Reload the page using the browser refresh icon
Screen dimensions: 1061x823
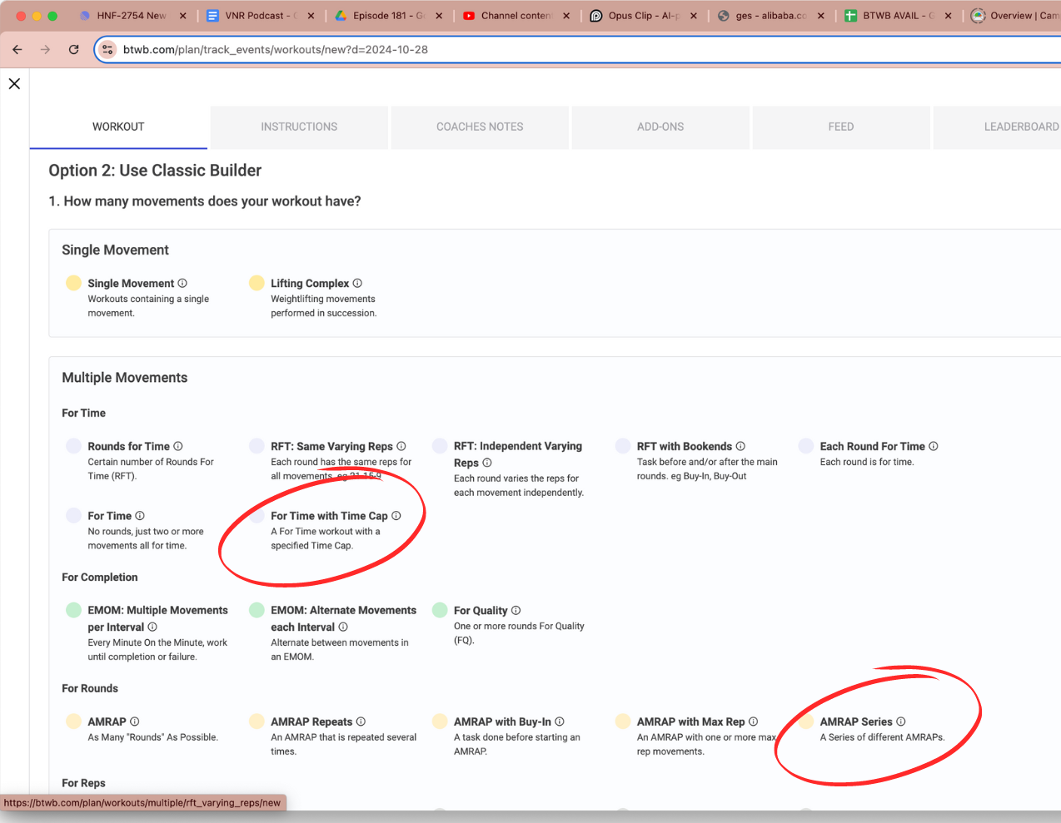tap(73, 50)
